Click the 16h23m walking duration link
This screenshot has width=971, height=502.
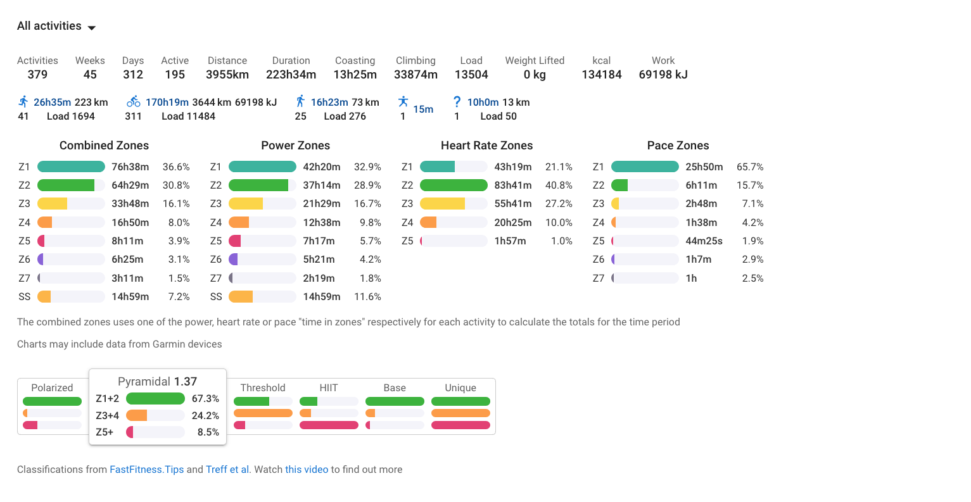click(329, 102)
